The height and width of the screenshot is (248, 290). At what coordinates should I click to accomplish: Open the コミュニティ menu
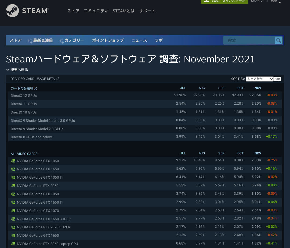click(96, 11)
